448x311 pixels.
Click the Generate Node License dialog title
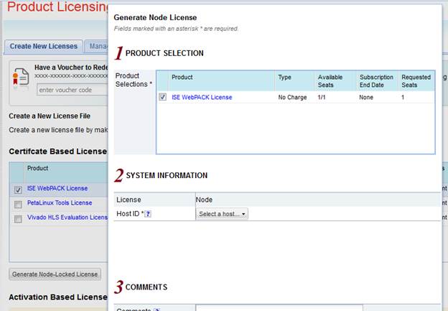(155, 17)
